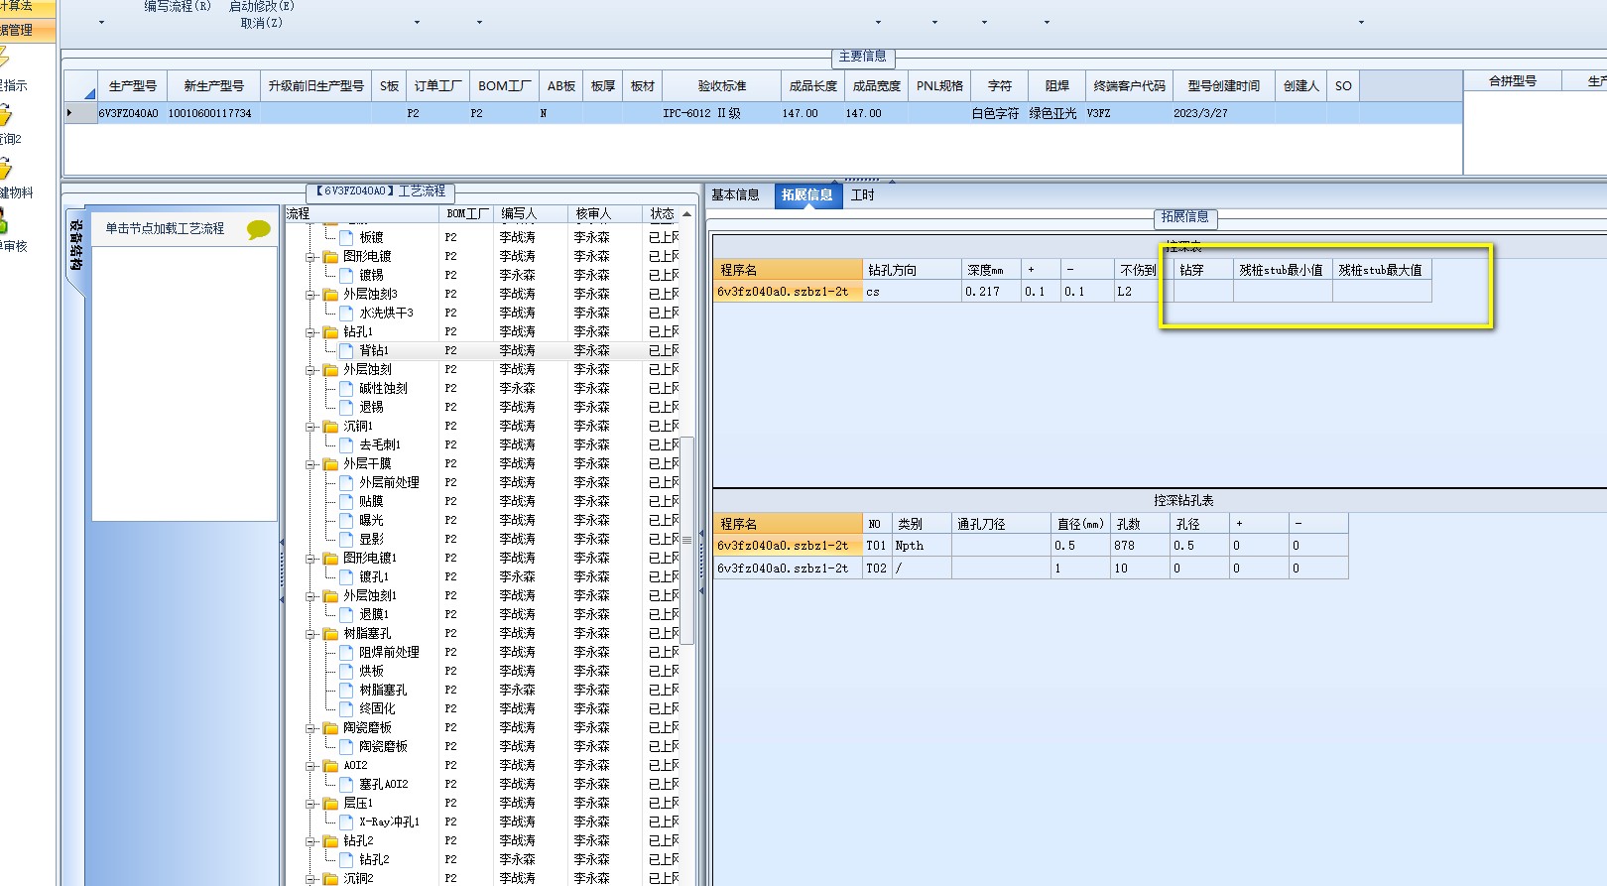
Task: Click the 烘板 document icon
Action: click(346, 671)
